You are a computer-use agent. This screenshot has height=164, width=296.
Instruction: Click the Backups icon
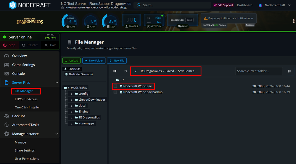7,116
